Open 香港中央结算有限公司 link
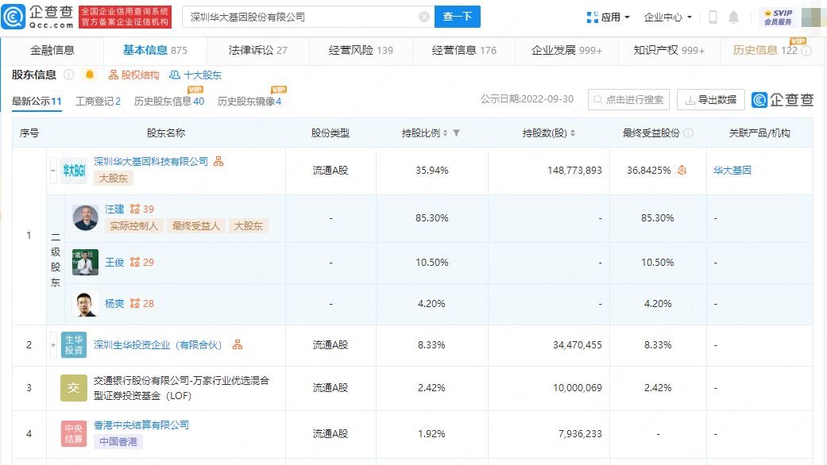This screenshot has width=827, height=465. coord(141,425)
